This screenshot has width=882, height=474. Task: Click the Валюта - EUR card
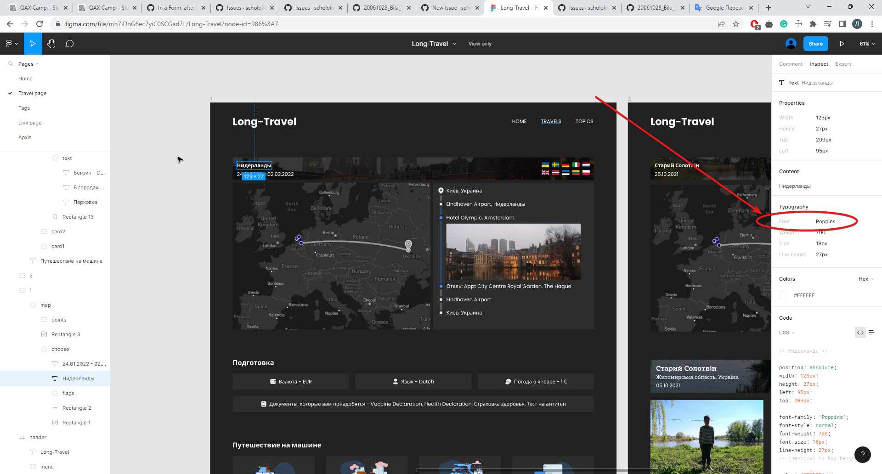291,381
